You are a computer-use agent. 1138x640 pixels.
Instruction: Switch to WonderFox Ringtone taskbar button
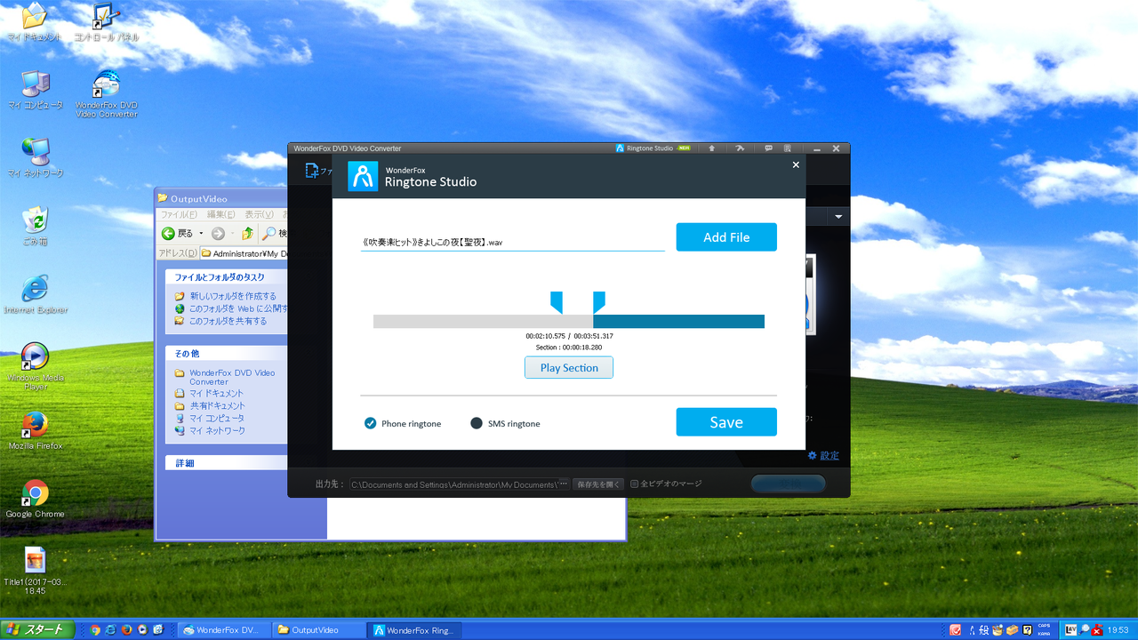tap(413, 630)
